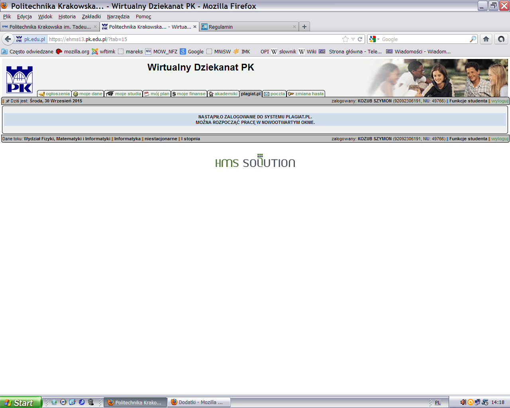Click the round toolbar icon next to Home
510x408 pixels.
tap(501, 39)
